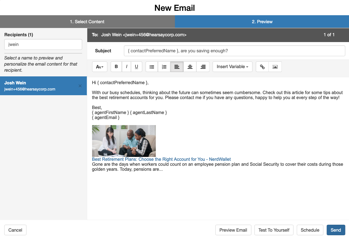This screenshot has width=349, height=238.
Task: Align text to the right
Action: pos(203,67)
